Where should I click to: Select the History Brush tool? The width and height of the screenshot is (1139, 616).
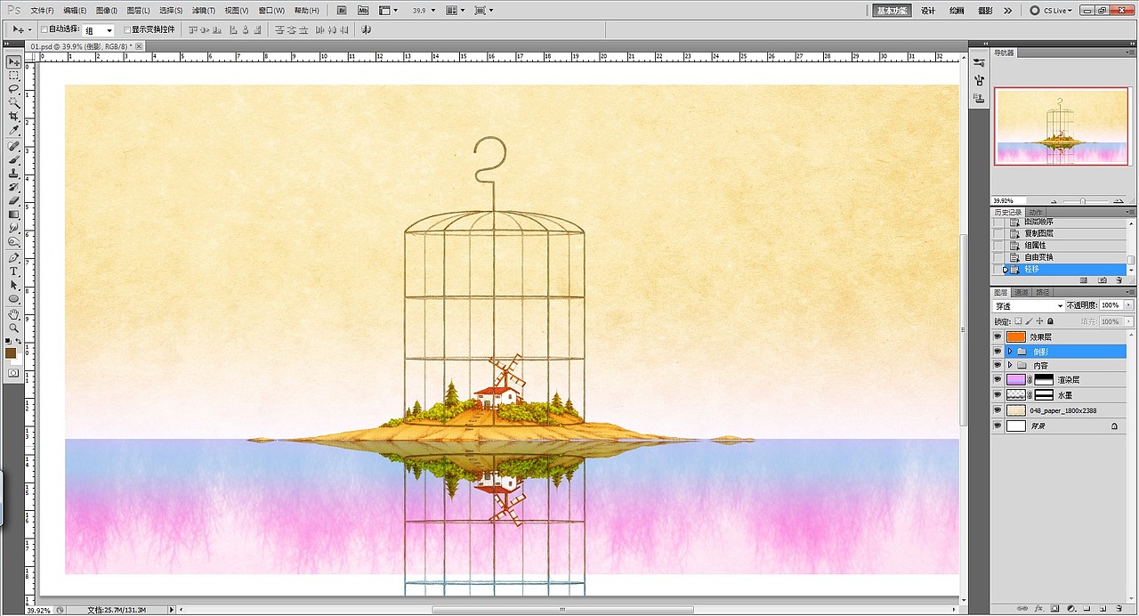coord(14,187)
